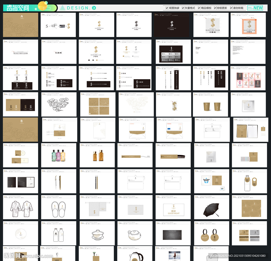This screenshot has width=271, height=261.
Task: Toggle the 精品模板 checkbox
Action: pyautogui.click(x=199, y=8)
